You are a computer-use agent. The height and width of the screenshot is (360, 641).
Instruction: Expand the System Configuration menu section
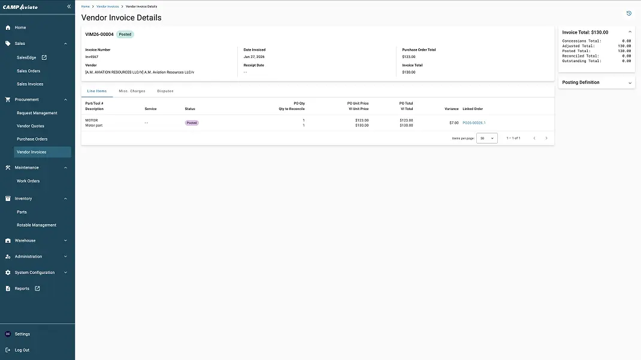coord(65,273)
